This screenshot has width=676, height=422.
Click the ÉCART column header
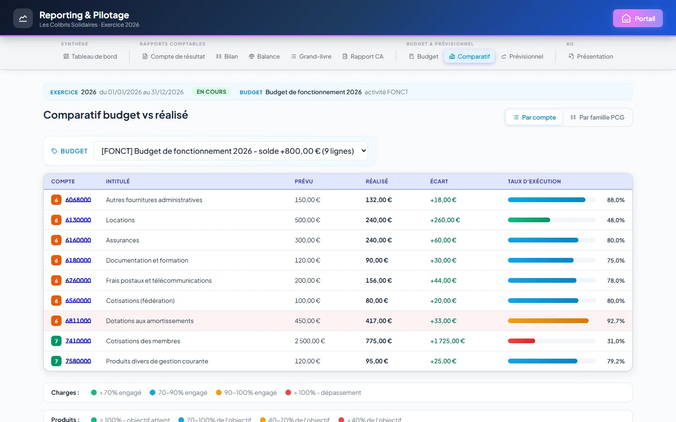(x=439, y=181)
